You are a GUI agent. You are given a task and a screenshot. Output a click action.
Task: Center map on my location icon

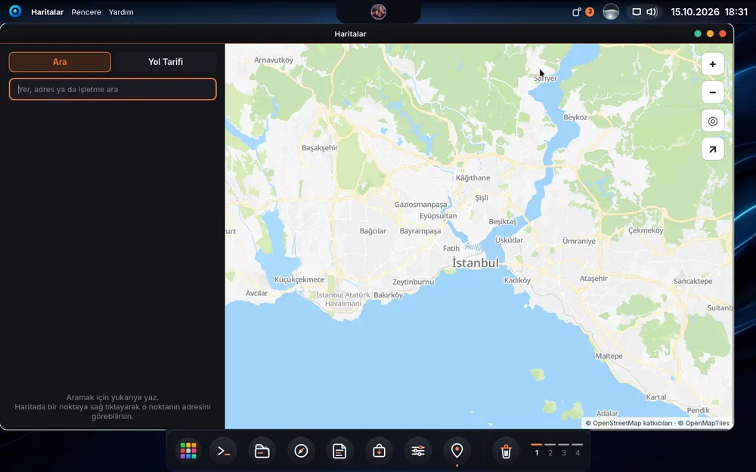713,121
